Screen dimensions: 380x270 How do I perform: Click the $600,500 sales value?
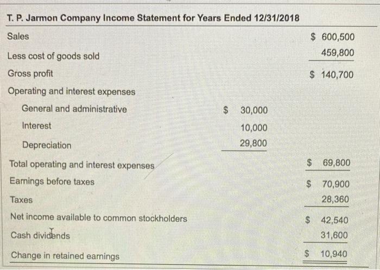click(x=332, y=37)
